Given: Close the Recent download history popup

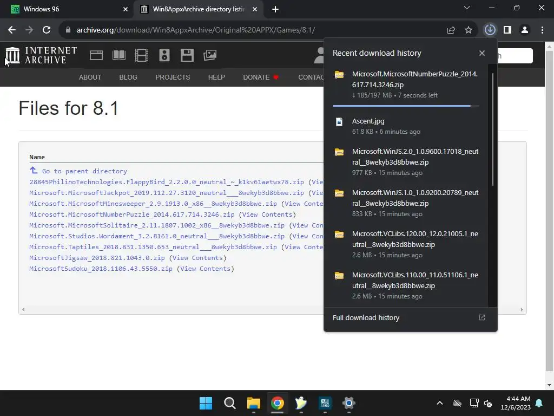Looking at the screenshot, I should click(x=482, y=53).
